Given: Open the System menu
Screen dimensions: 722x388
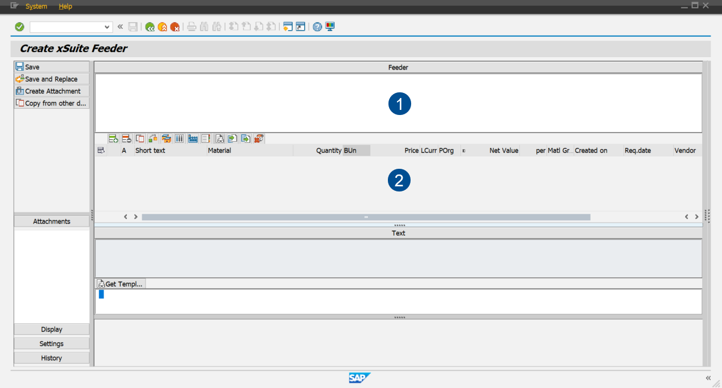Looking at the screenshot, I should click(x=36, y=6).
